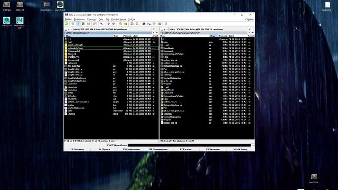
Task: Click F3 Просмотр button
Action: 78,149
